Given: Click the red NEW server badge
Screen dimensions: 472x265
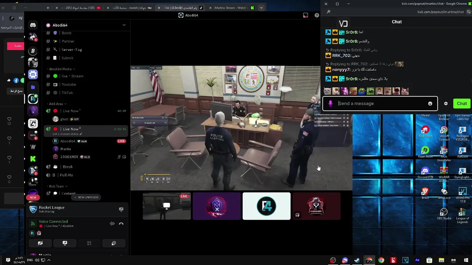Looking at the screenshot, I should coord(33,198).
